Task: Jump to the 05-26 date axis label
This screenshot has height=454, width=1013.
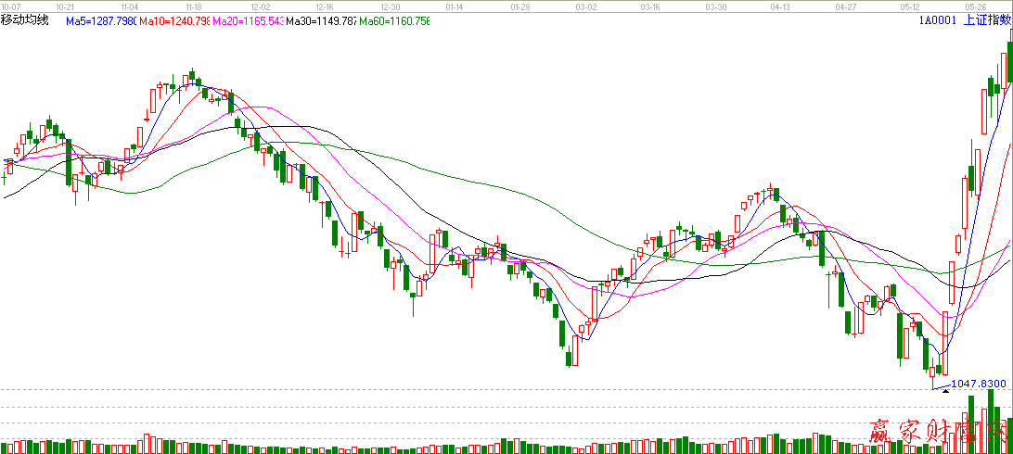Action: 976,6
